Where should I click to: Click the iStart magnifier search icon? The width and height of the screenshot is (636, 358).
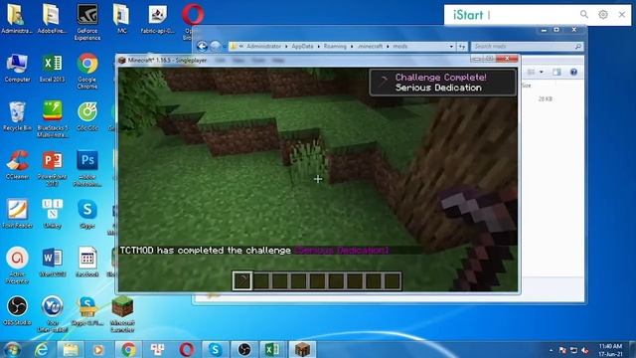pos(584,15)
